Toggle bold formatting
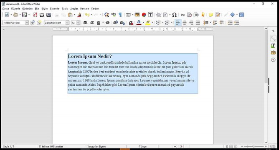 coord(85,22)
